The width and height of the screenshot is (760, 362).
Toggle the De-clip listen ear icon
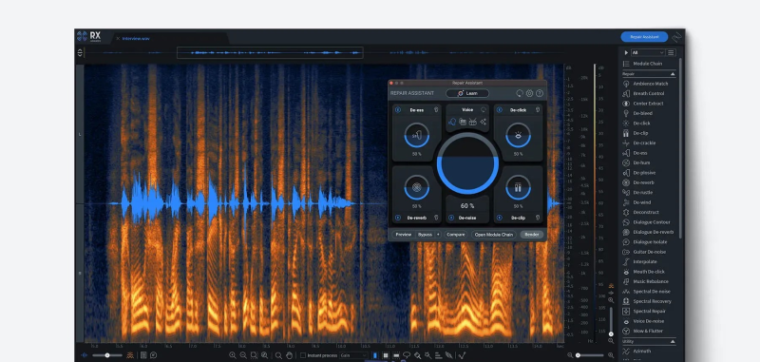tap(538, 219)
